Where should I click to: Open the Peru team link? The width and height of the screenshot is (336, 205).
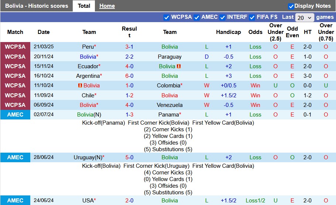coord(88,47)
